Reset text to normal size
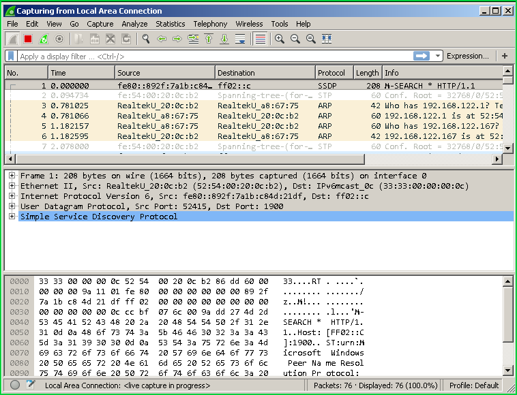Image resolution: width=517 pixels, height=395 pixels. coord(311,39)
